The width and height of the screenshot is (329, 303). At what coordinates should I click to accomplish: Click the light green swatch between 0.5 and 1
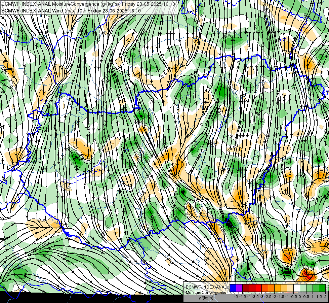310,288
